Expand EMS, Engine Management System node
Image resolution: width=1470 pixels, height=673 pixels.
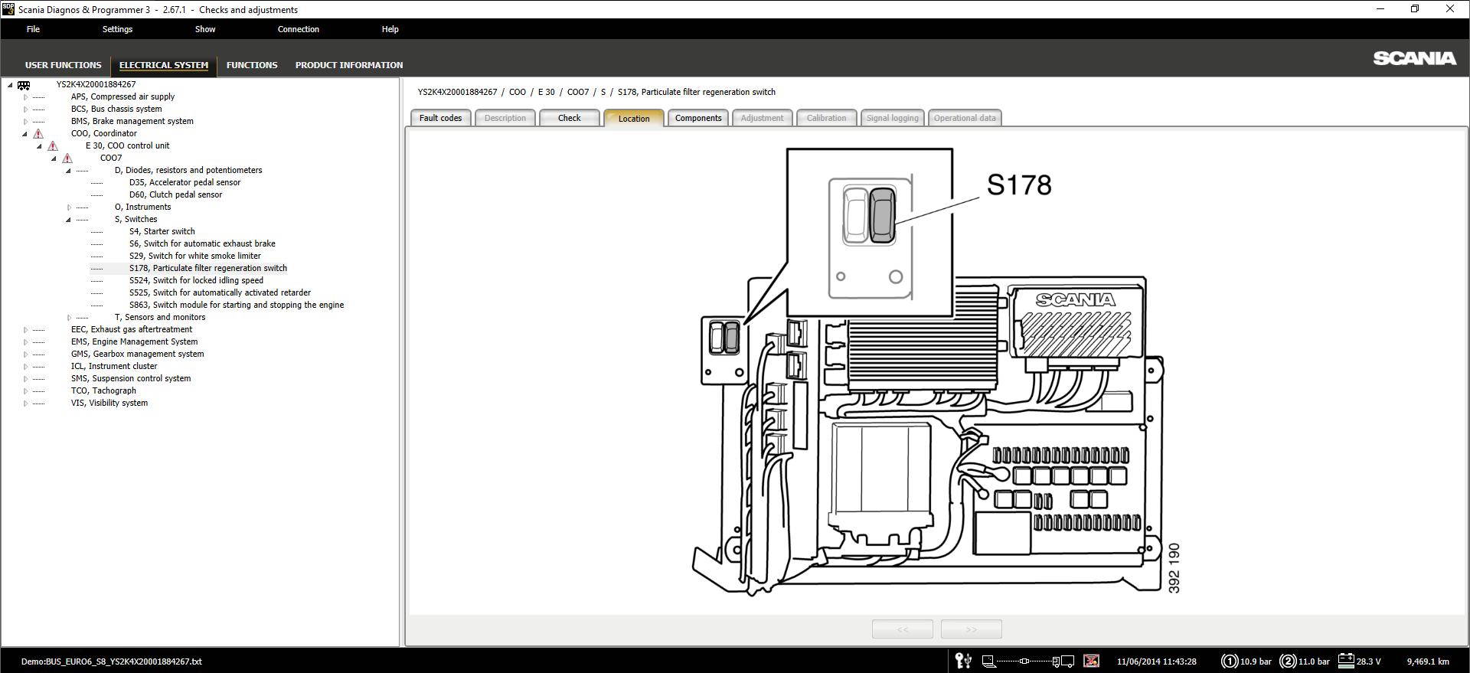click(x=25, y=342)
